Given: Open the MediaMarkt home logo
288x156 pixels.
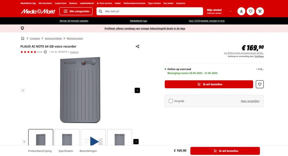Looking at the screenshot, I should pyautogui.click(x=38, y=11).
